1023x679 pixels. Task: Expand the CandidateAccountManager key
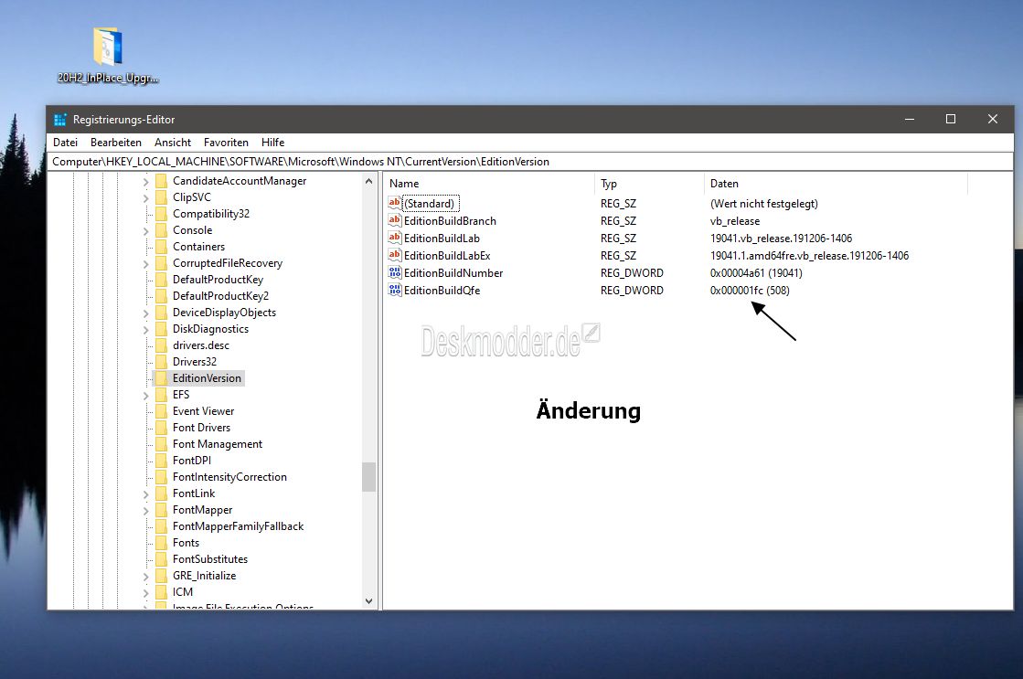click(x=145, y=181)
